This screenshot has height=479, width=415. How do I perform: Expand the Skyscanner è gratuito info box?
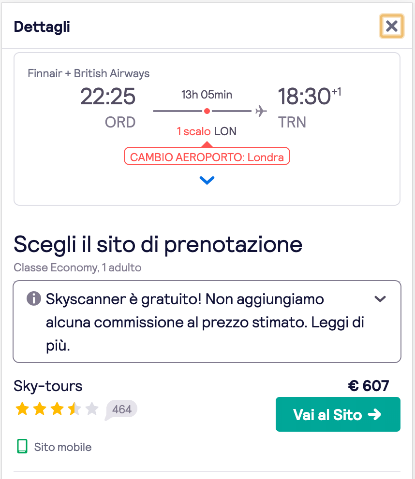[x=380, y=299]
